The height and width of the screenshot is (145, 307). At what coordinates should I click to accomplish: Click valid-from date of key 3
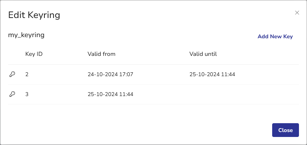110,94
